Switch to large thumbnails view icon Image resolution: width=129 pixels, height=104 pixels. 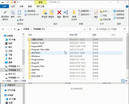tap(126, 81)
